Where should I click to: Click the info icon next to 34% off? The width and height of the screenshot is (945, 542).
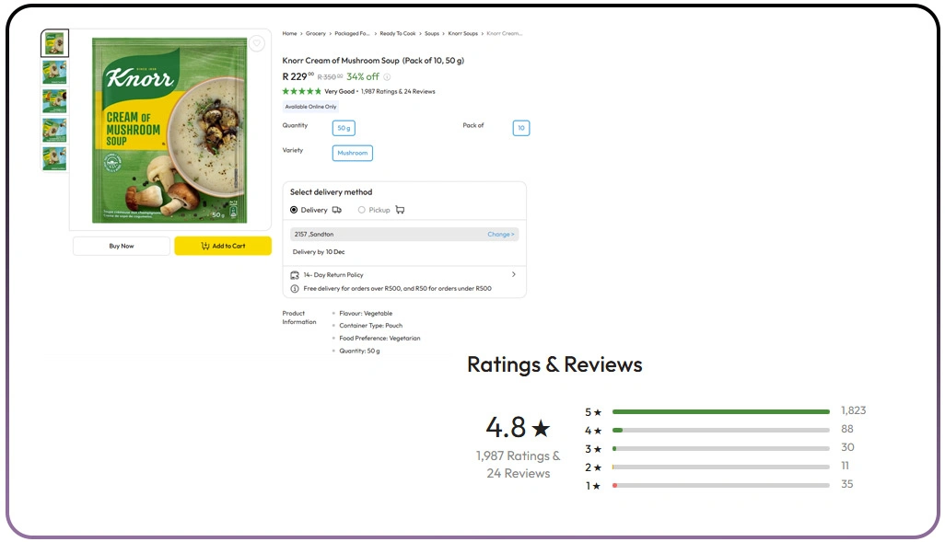click(x=389, y=76)
